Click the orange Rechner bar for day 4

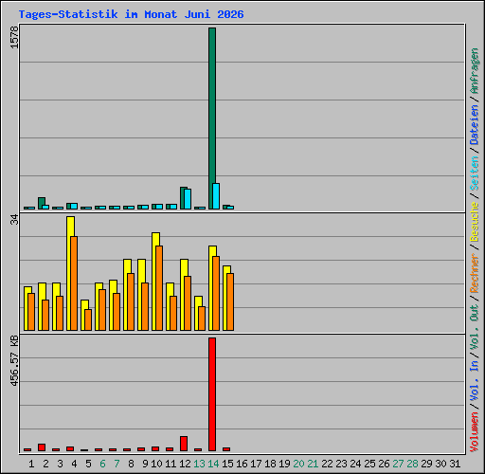[x=74, y=283]
